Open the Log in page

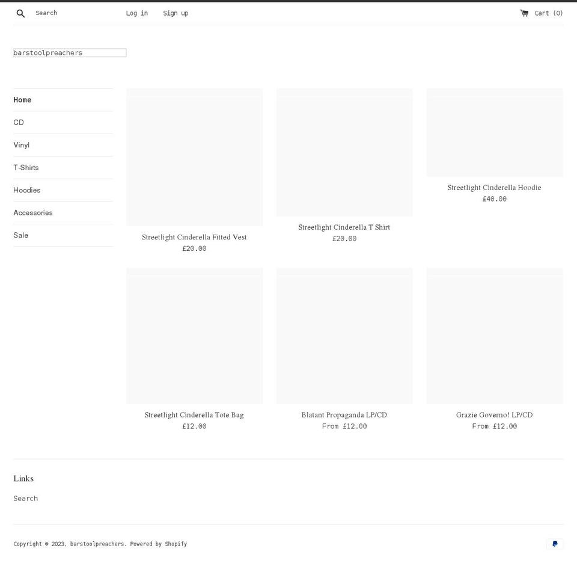pyautogui.click(x=137, y=13)
